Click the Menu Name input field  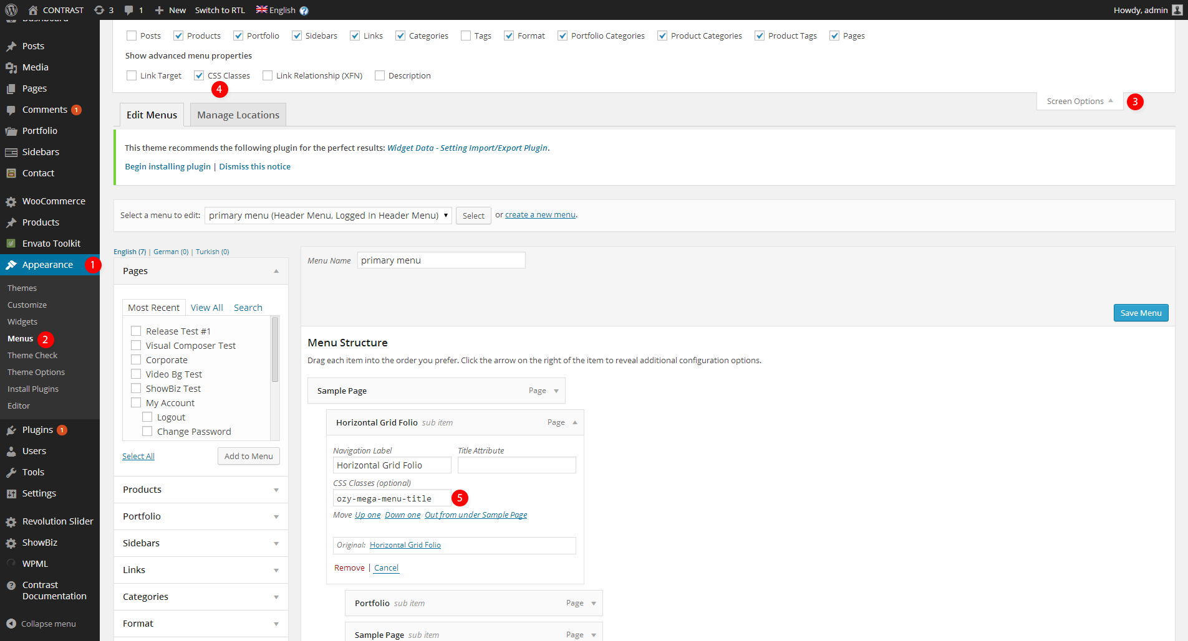click(x=441, y=260)
